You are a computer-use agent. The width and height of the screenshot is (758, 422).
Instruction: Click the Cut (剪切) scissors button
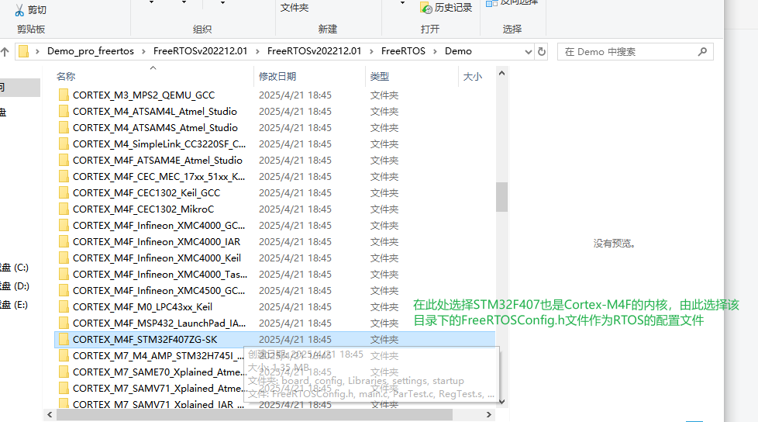point(30,9)
